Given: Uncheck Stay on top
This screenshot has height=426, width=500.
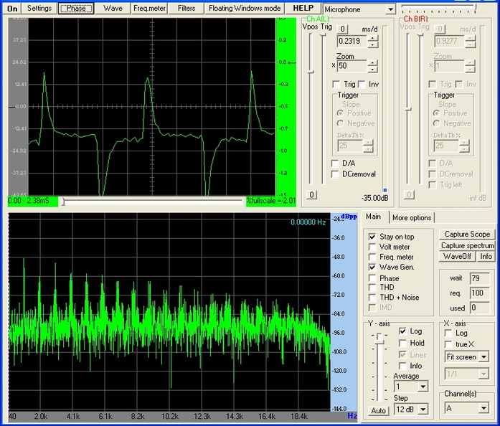Looking at the screenshot, I should point(372,237).
